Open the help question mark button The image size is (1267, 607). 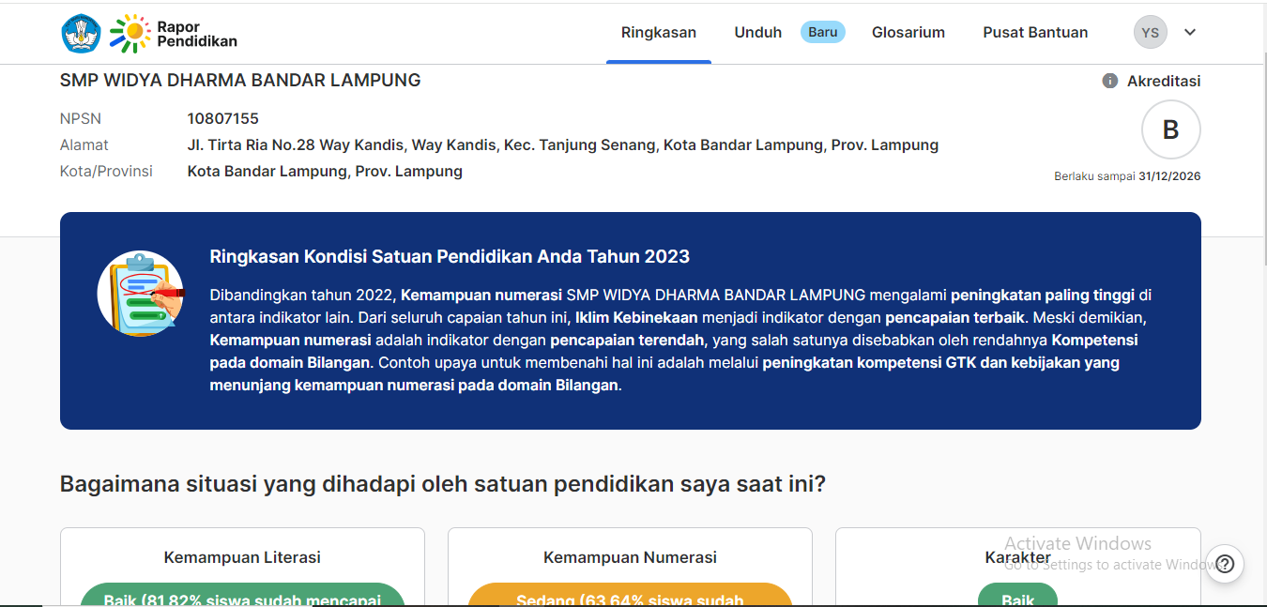tap(1225, 565)
